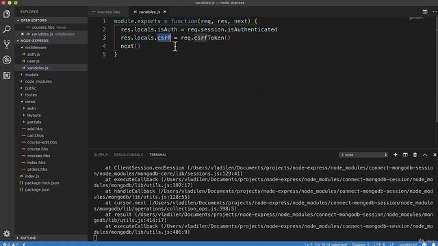Change encoding via UTF-8 status item
This screenshot has height=246, width=438.
click(379, 245)
